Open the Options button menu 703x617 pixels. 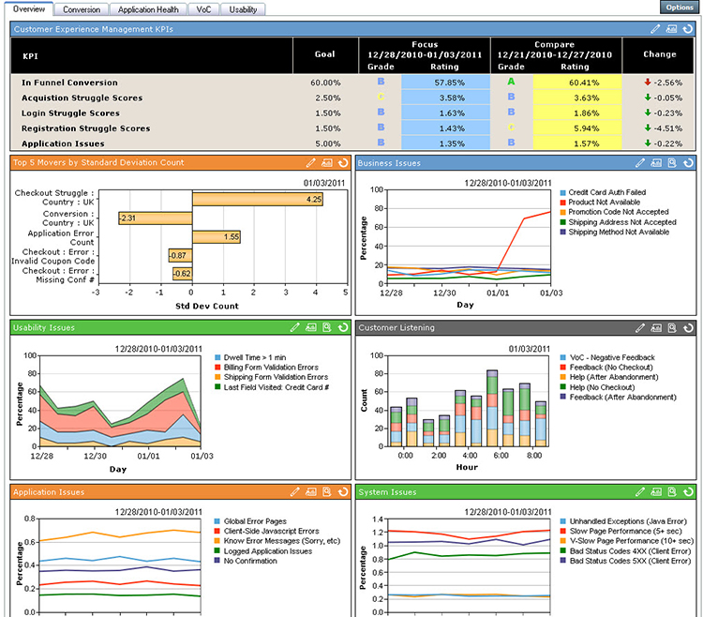[x=678, y=8]
